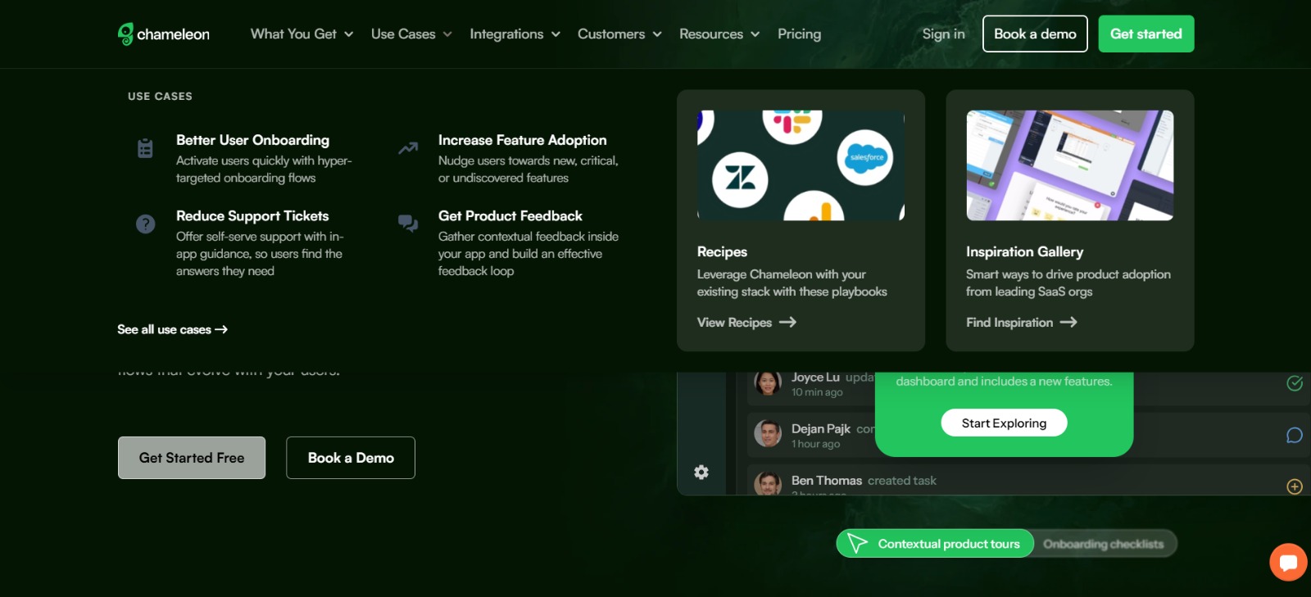Open the Resources dropdown
The width and height of the screenshot is (1311, 597).
pyautogui.click(x=719, y=34)
